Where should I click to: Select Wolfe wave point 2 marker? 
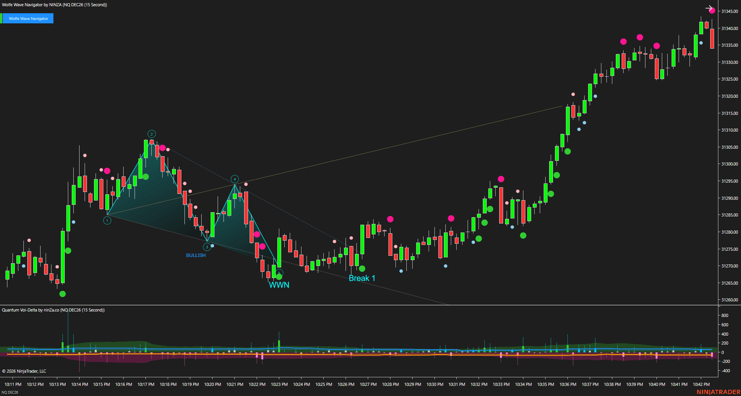[x=152, y=134]
